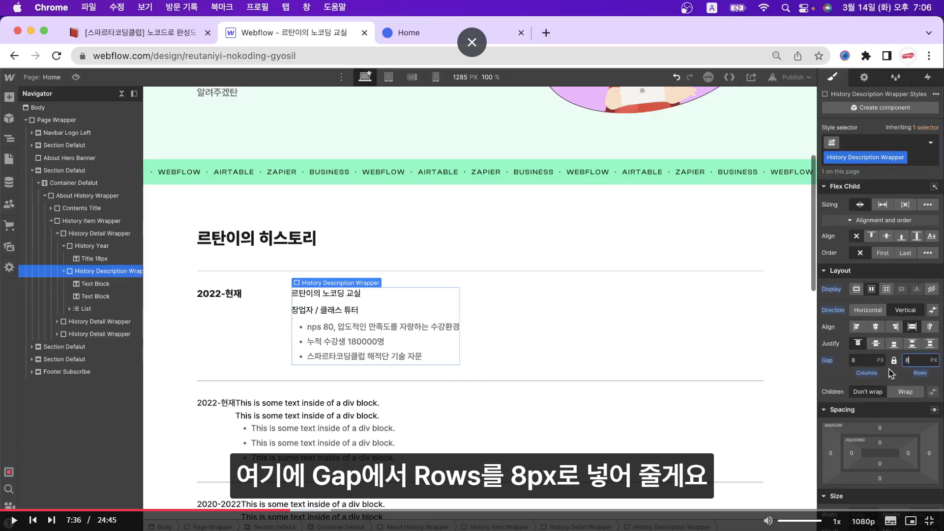Collapse the Size section
Image resolution: width=944 pixels, height=531 pixels.
pos(824,496)
